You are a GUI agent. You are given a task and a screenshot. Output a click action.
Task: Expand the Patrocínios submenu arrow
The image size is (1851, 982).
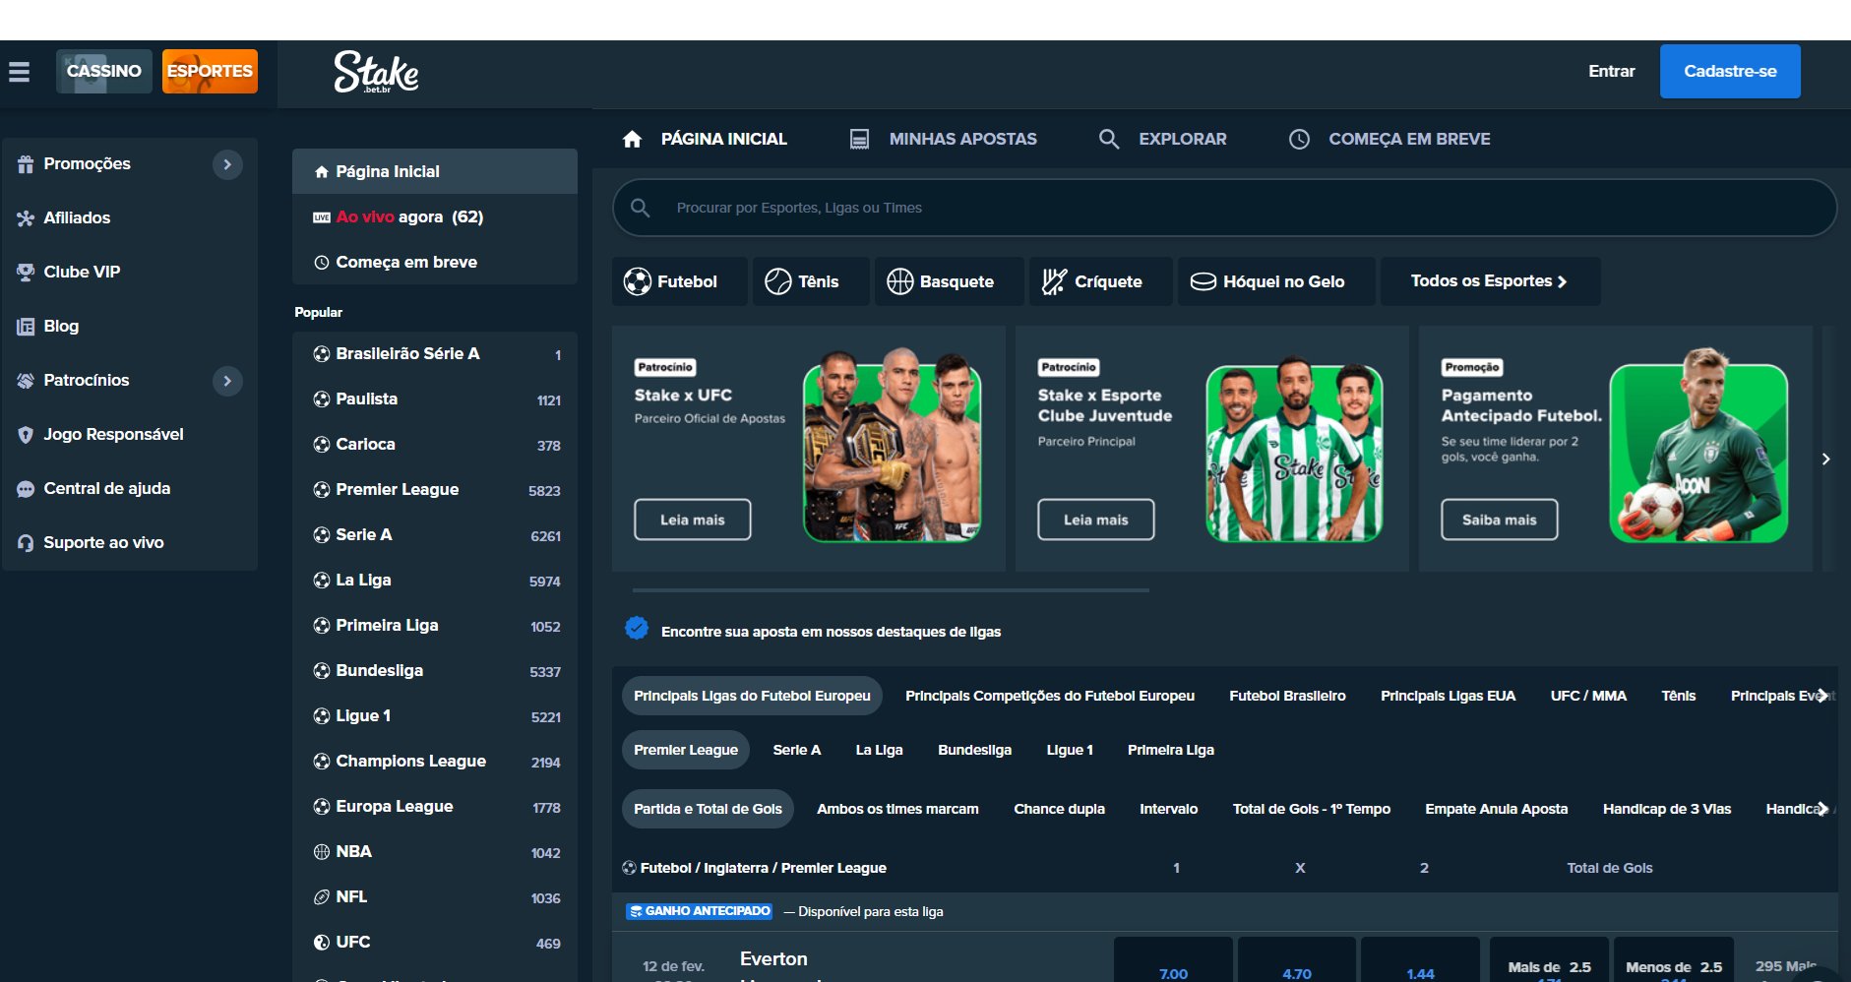(227, 381)
